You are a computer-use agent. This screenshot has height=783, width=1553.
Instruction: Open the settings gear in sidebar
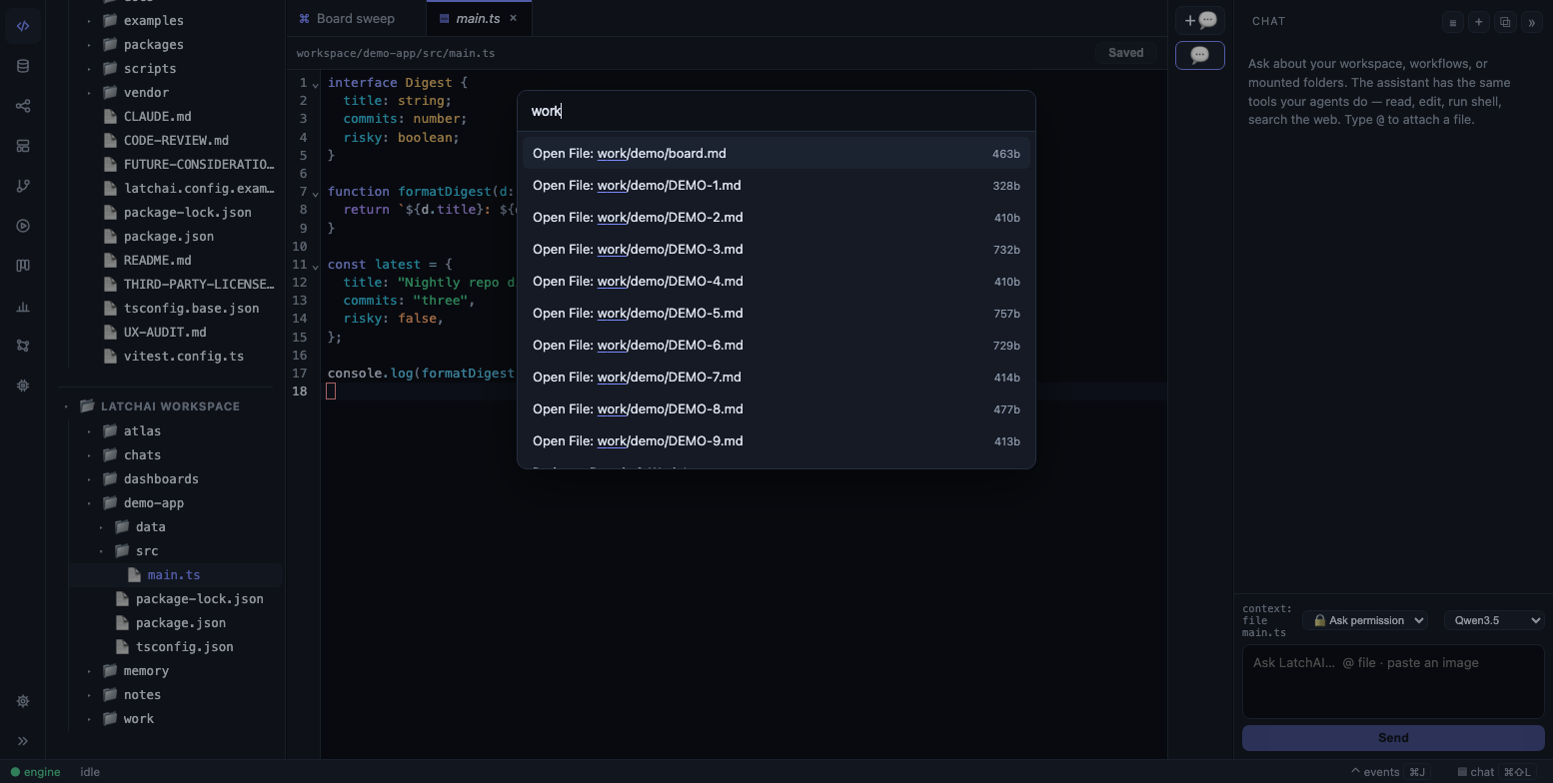pos(23,701)
